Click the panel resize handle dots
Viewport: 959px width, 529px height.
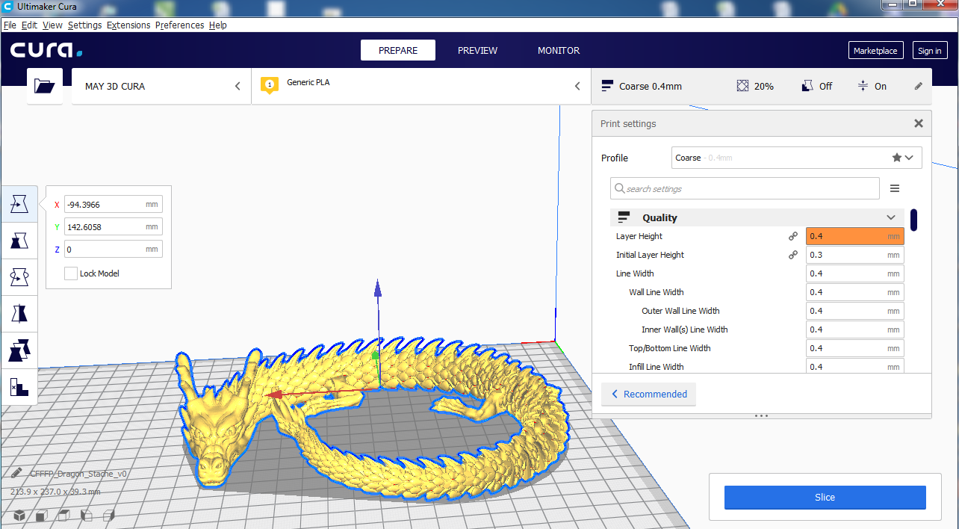point(761,415)
